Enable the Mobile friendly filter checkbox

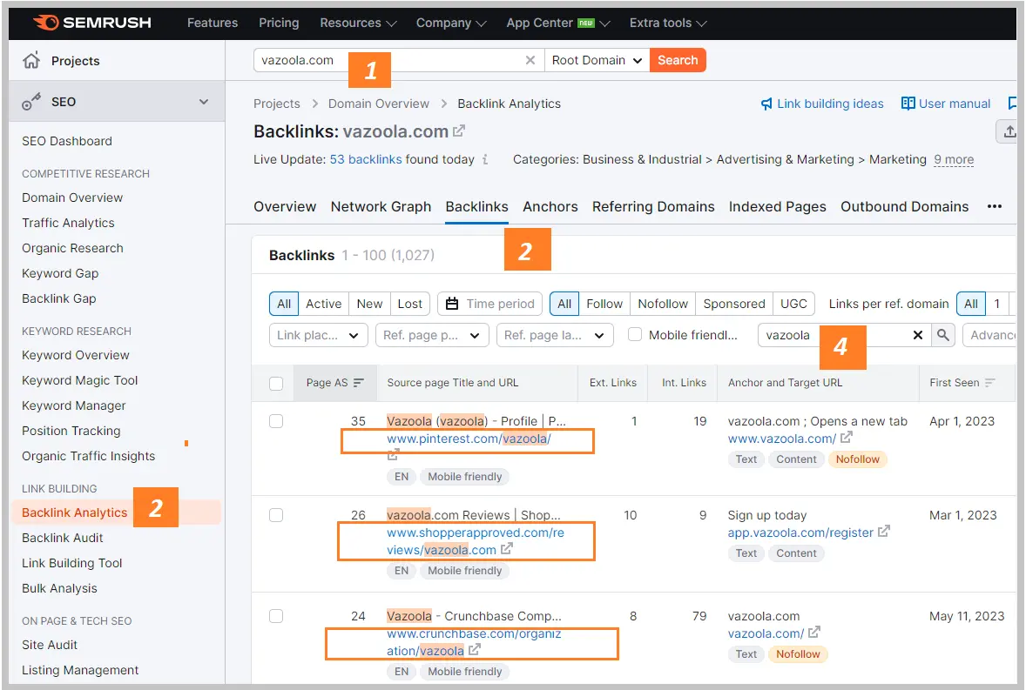click(635, 334)
